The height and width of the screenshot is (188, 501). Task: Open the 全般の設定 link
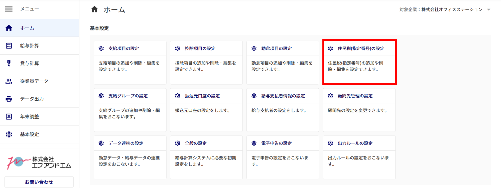click(196, 143)
